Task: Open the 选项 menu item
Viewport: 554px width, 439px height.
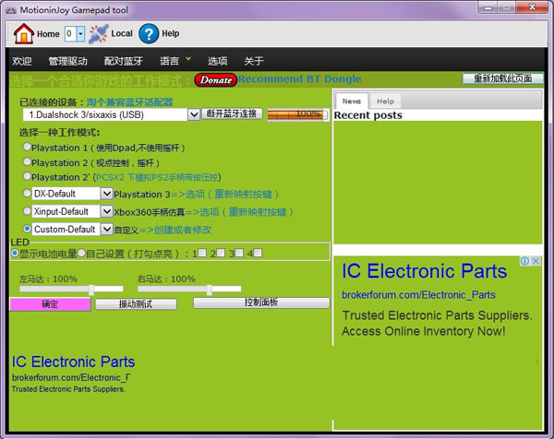Action: (217, 61)
